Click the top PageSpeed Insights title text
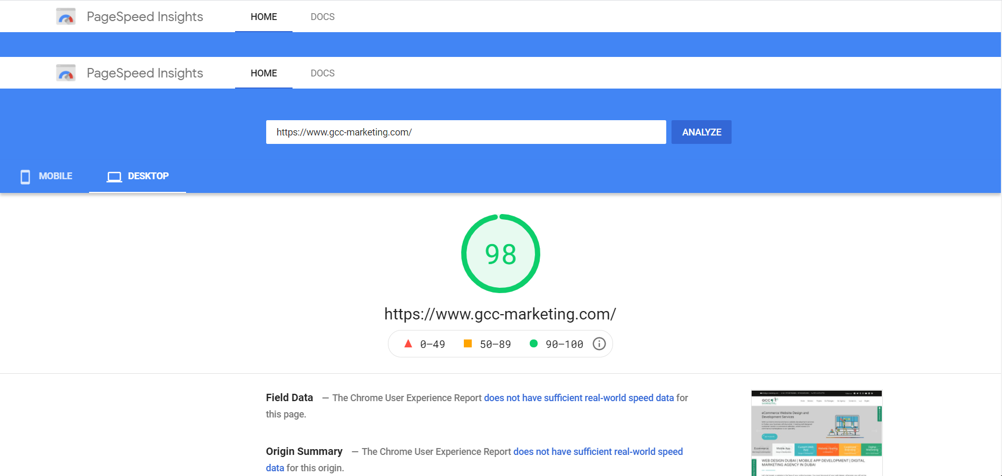This screenshot has height=476, width=1002. 145,17
